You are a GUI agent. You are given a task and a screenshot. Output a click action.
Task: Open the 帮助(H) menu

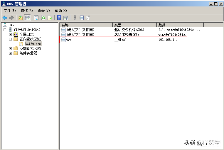point(61,11)
